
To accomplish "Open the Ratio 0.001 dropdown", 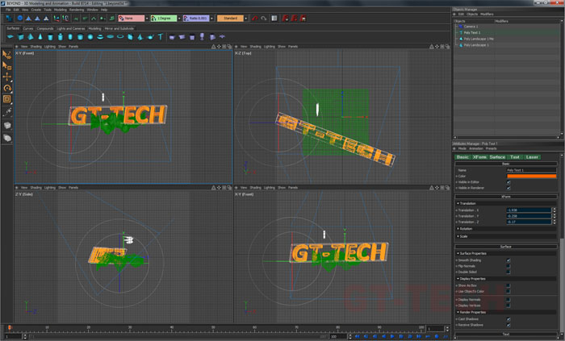I will 211,19.
